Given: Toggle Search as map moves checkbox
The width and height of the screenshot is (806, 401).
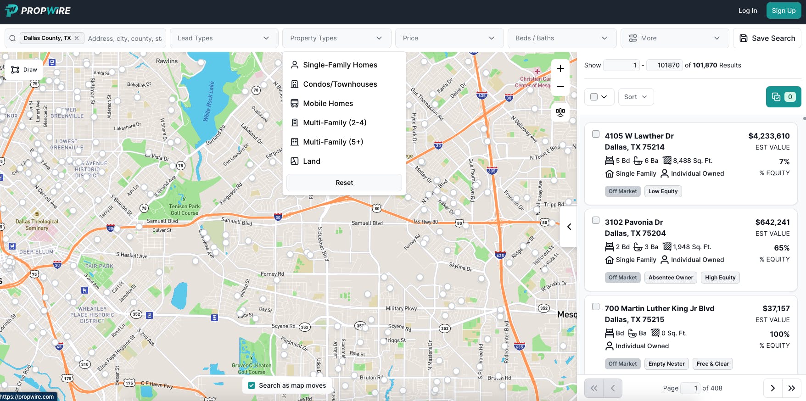Looking at the screenshot, I should tap(252, 385).
